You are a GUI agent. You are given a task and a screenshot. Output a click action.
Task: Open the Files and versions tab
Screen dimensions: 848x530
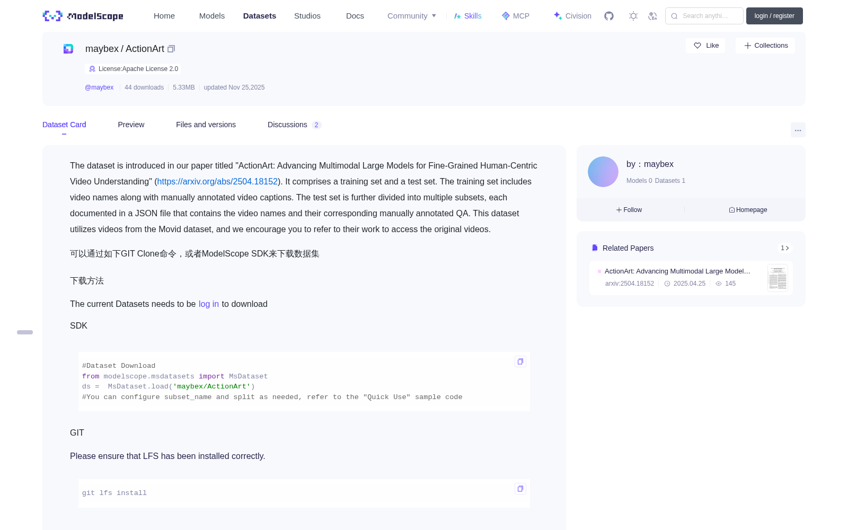pos(206,125)
